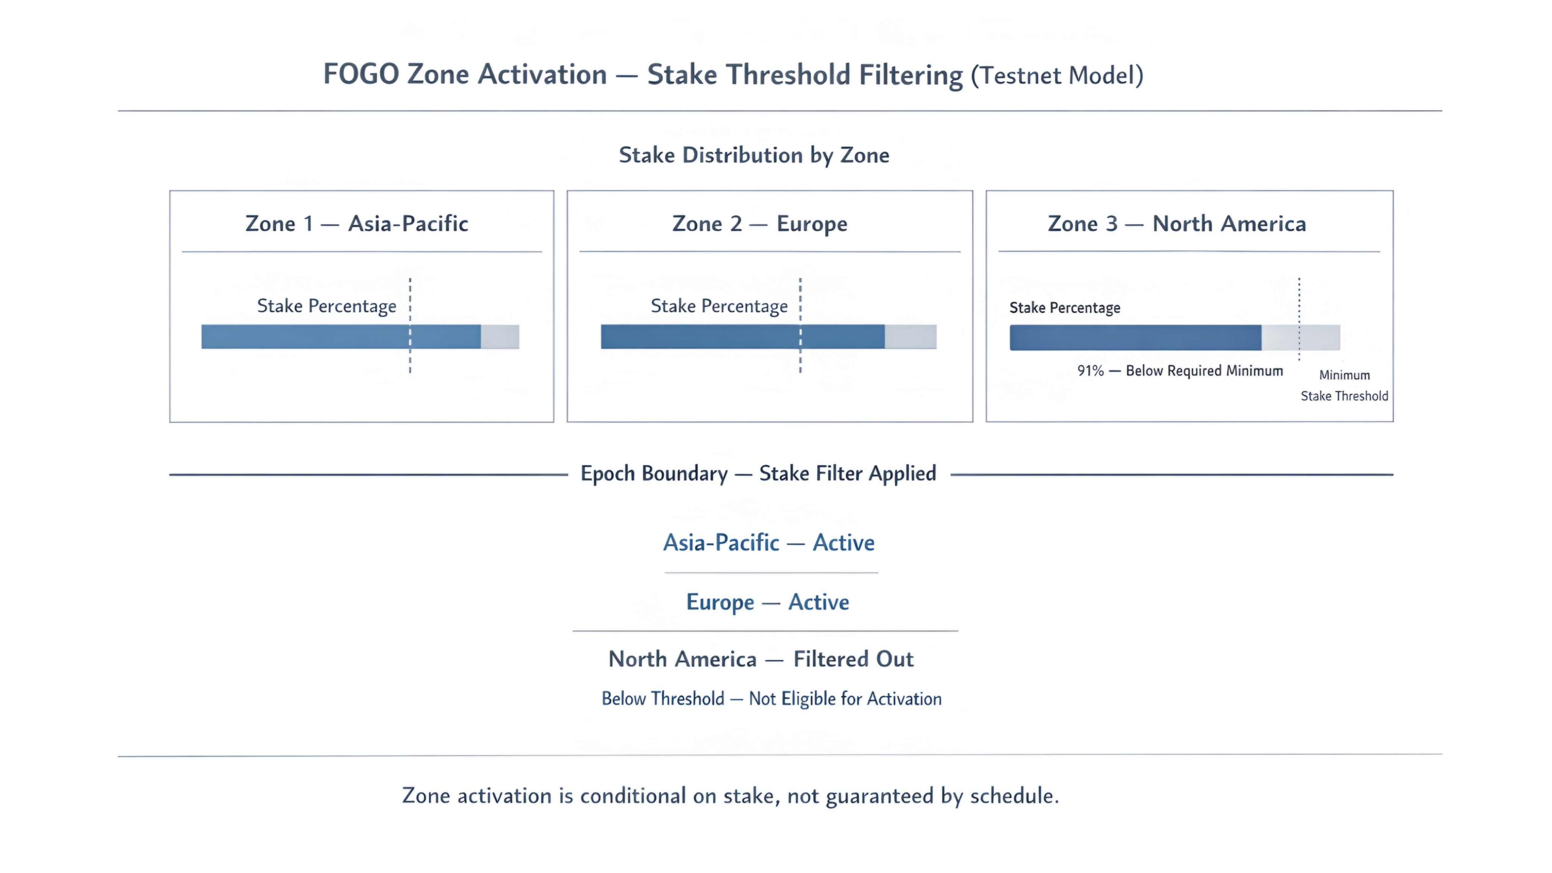Image resolution: width=1552 pixels, height=873 pixels.
Task: Select the Zone 3 — North America heading
Action: coord(1177,224)
